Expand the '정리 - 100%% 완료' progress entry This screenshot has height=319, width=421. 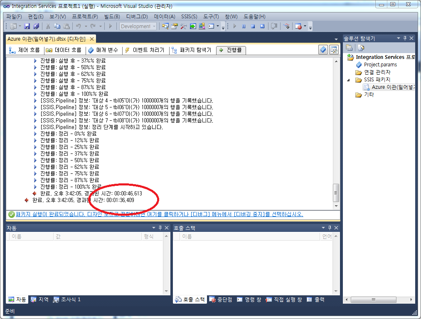35,187
